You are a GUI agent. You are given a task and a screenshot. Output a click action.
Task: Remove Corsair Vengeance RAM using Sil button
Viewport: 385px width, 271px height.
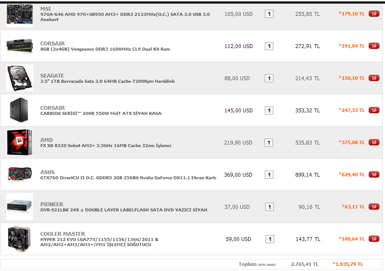[374, 46]
